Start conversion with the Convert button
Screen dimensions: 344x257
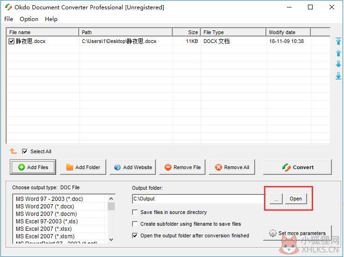pyautogui.click(x=297, y=167)
